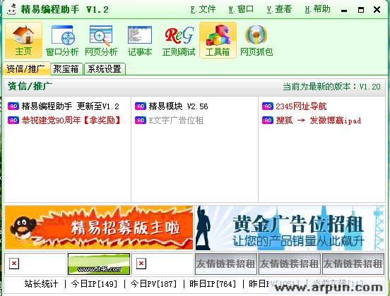390x296 pixels.
Task: Launch the 窗口分析 window analysis tool
Action: pyautogui.click(x=62, y=40)
